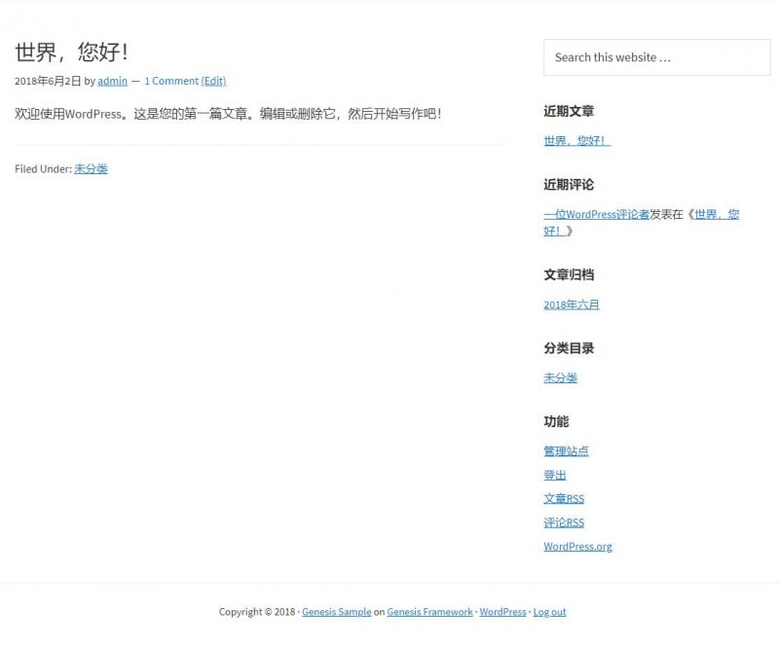
Task: Click the 登出 link under 功能
Action: pos(554,475)
